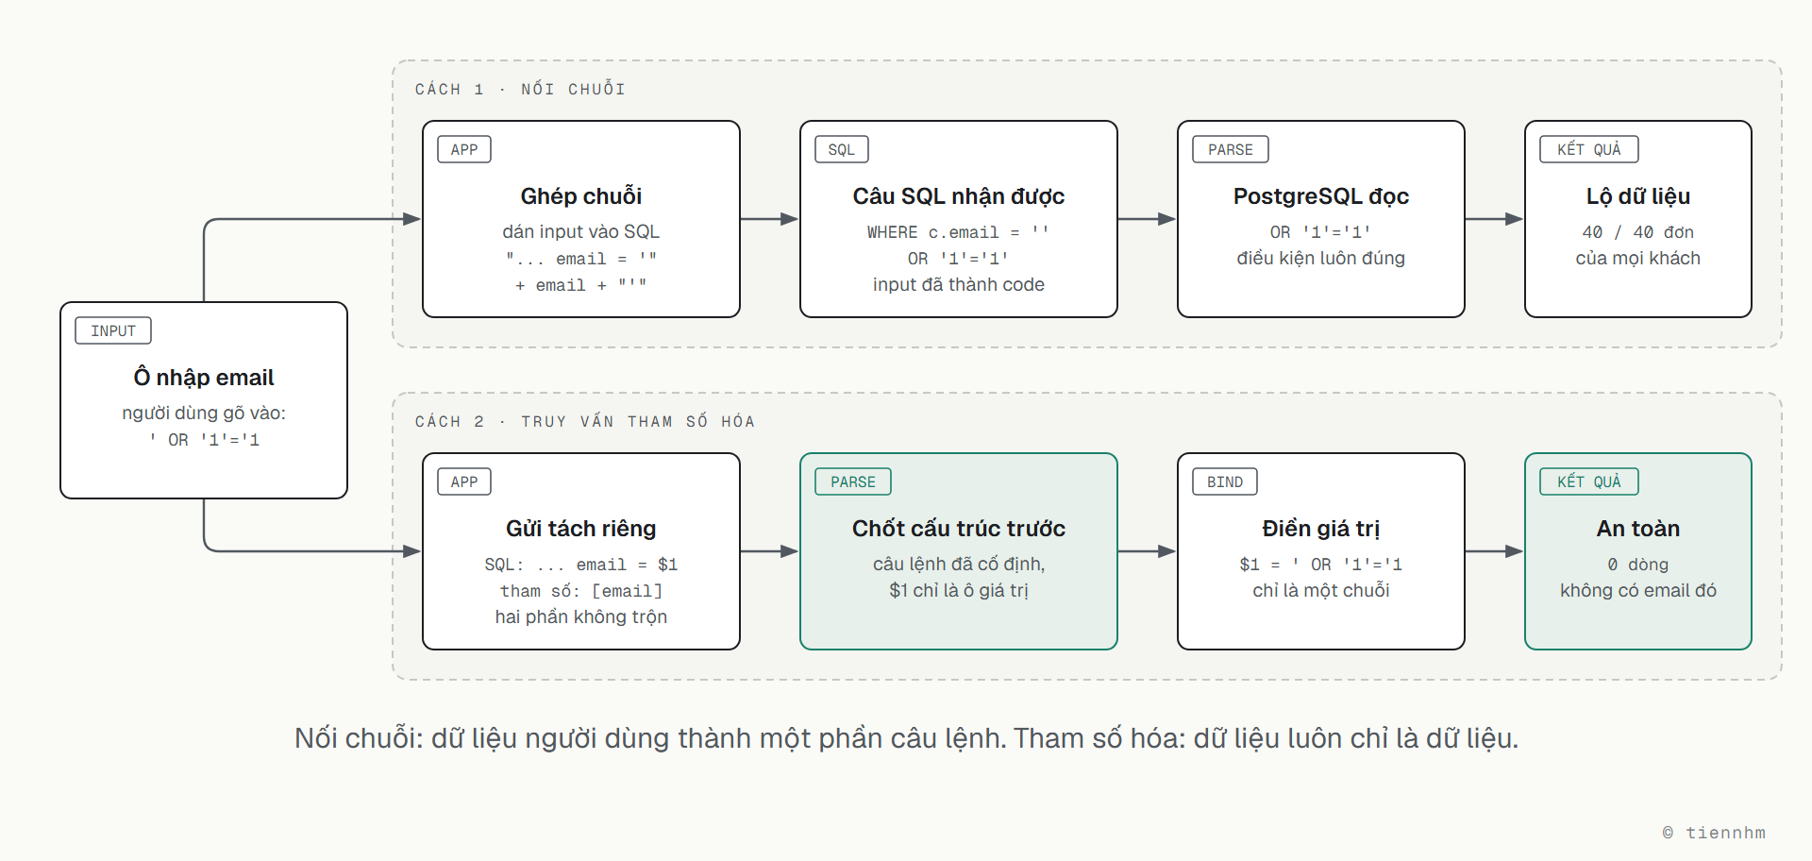Click the 'CÁCH 1 · NỐI CHUỖI' section label
The width and height of the screenshot is (1812, 861).
pos(520,89)
